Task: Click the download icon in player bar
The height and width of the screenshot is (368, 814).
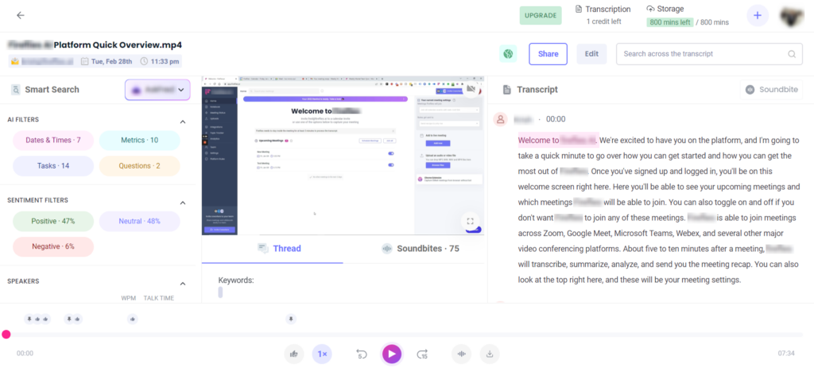Action: [x=490, y=354]
